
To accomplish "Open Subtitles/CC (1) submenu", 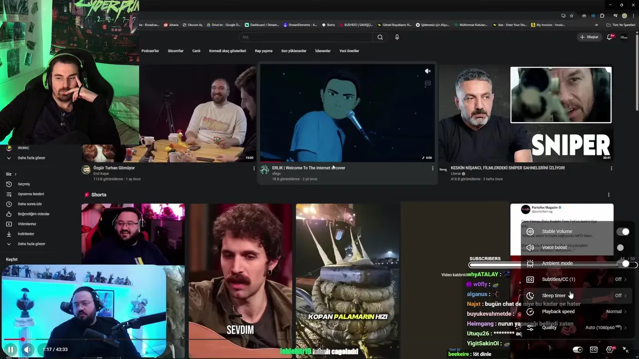I will click(x=577, y=279).
